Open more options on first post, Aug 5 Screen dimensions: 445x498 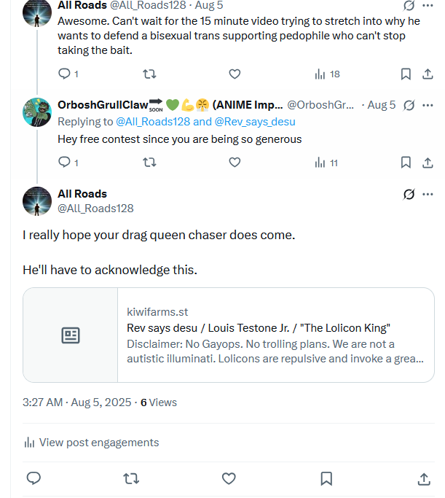click(428, 5)
